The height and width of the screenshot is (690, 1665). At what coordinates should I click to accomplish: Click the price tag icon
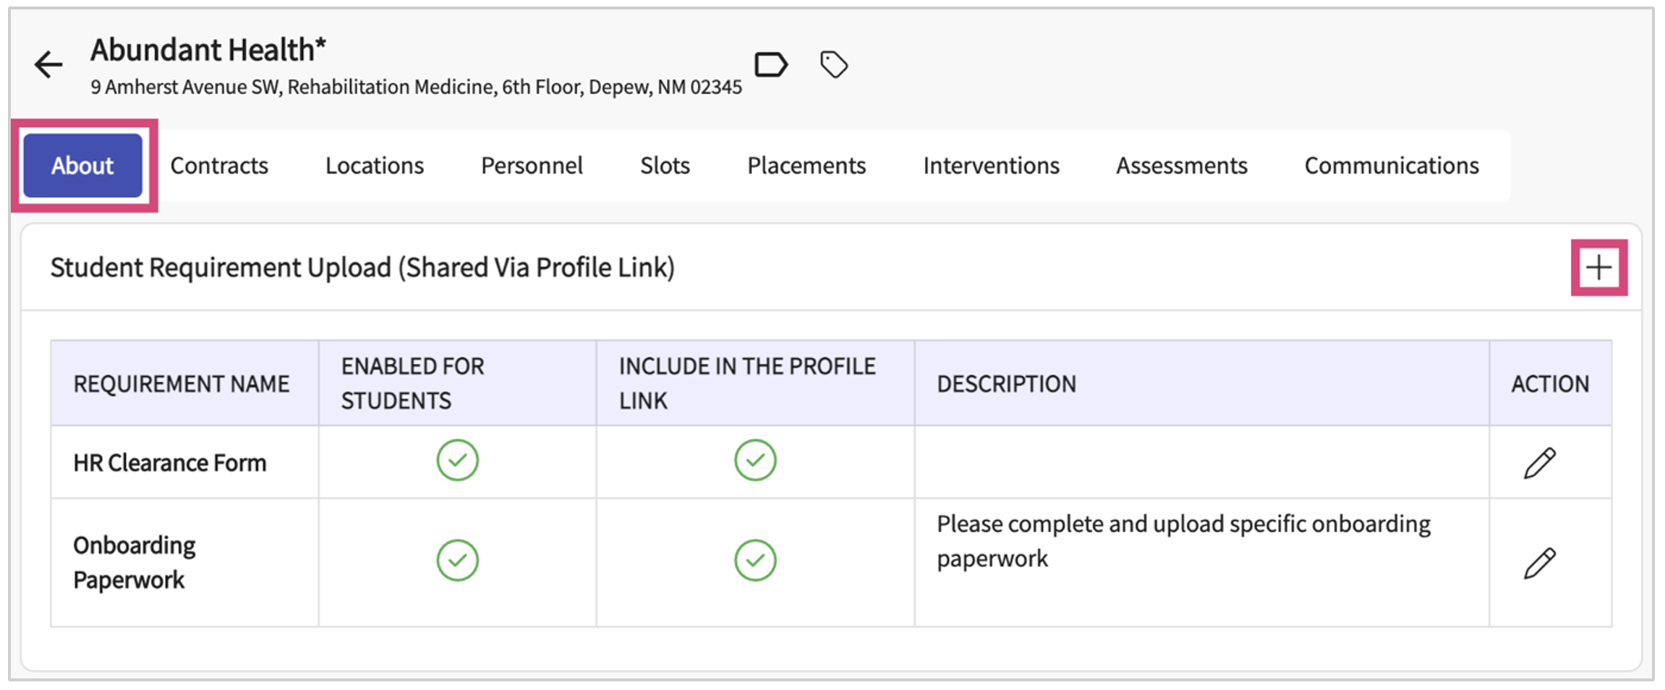[833, 65]
